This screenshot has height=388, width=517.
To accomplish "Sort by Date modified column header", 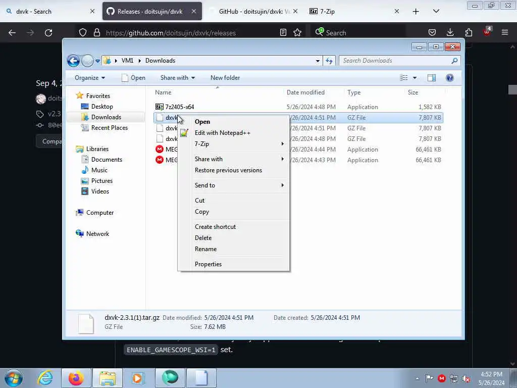I will coord(305,93).
